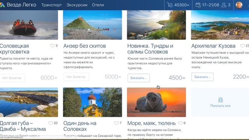This screenshot has width=249, height=140.
Task: Open the seal at sunset photo
Action: (156, 102)
